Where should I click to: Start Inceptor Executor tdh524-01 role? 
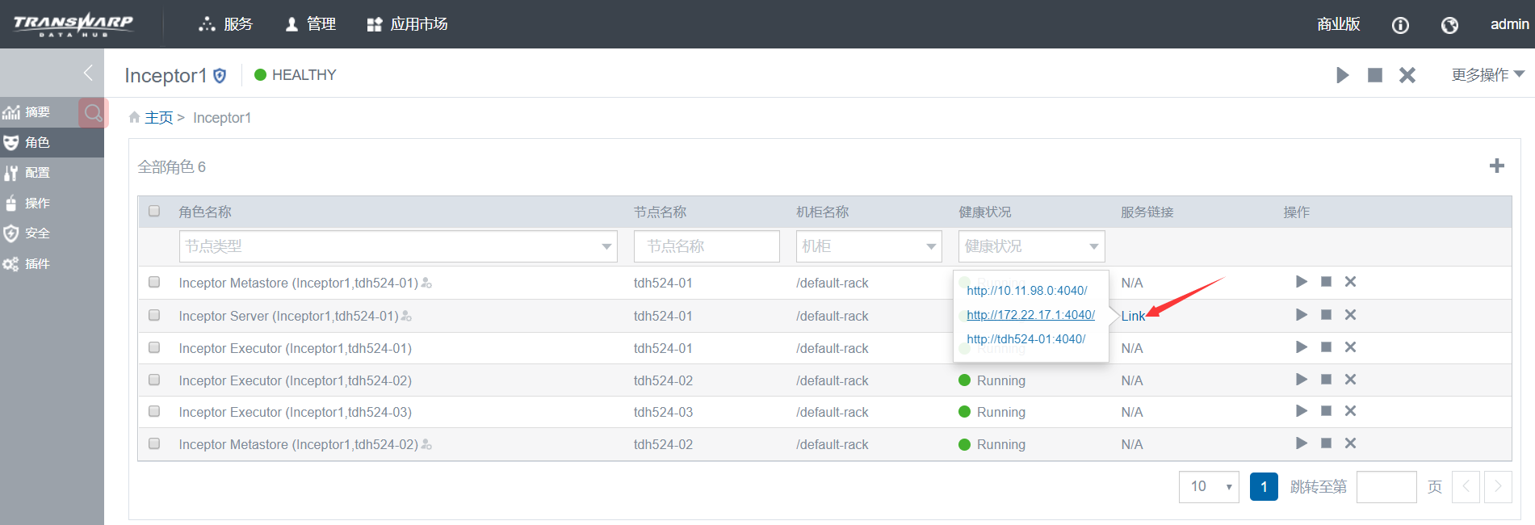coord(1301,347)
